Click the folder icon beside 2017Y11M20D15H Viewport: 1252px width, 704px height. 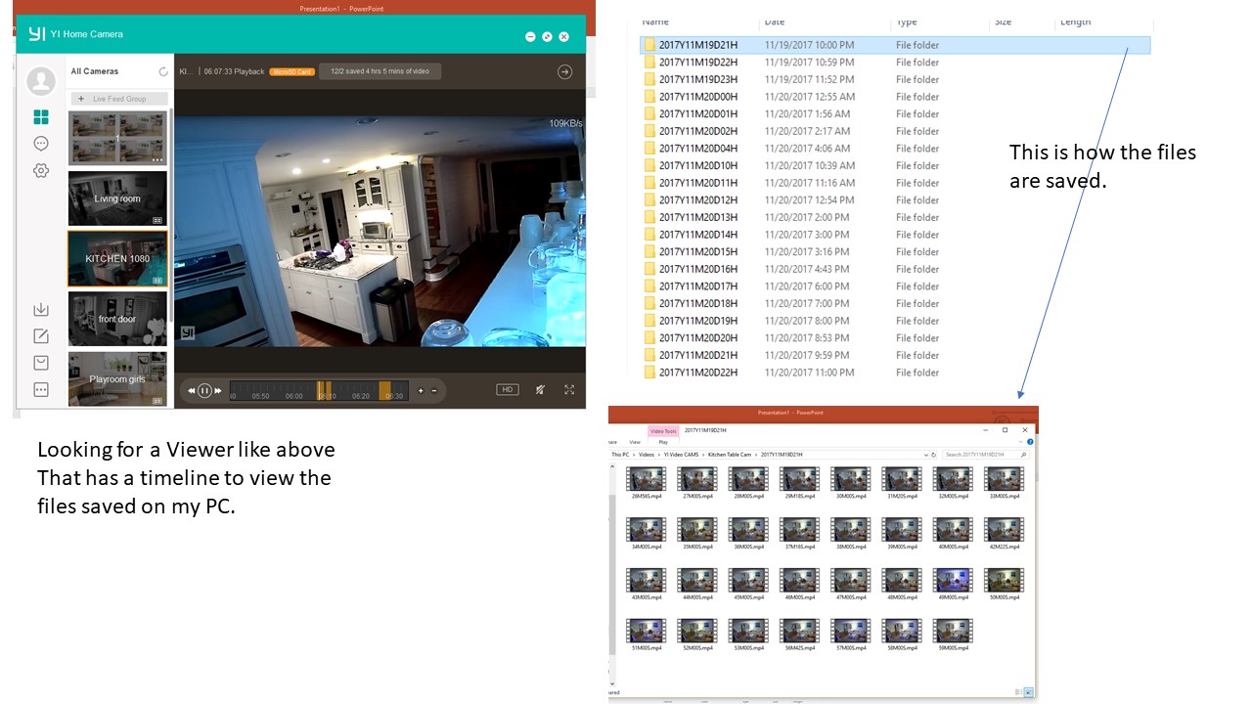tap(649, 252)
